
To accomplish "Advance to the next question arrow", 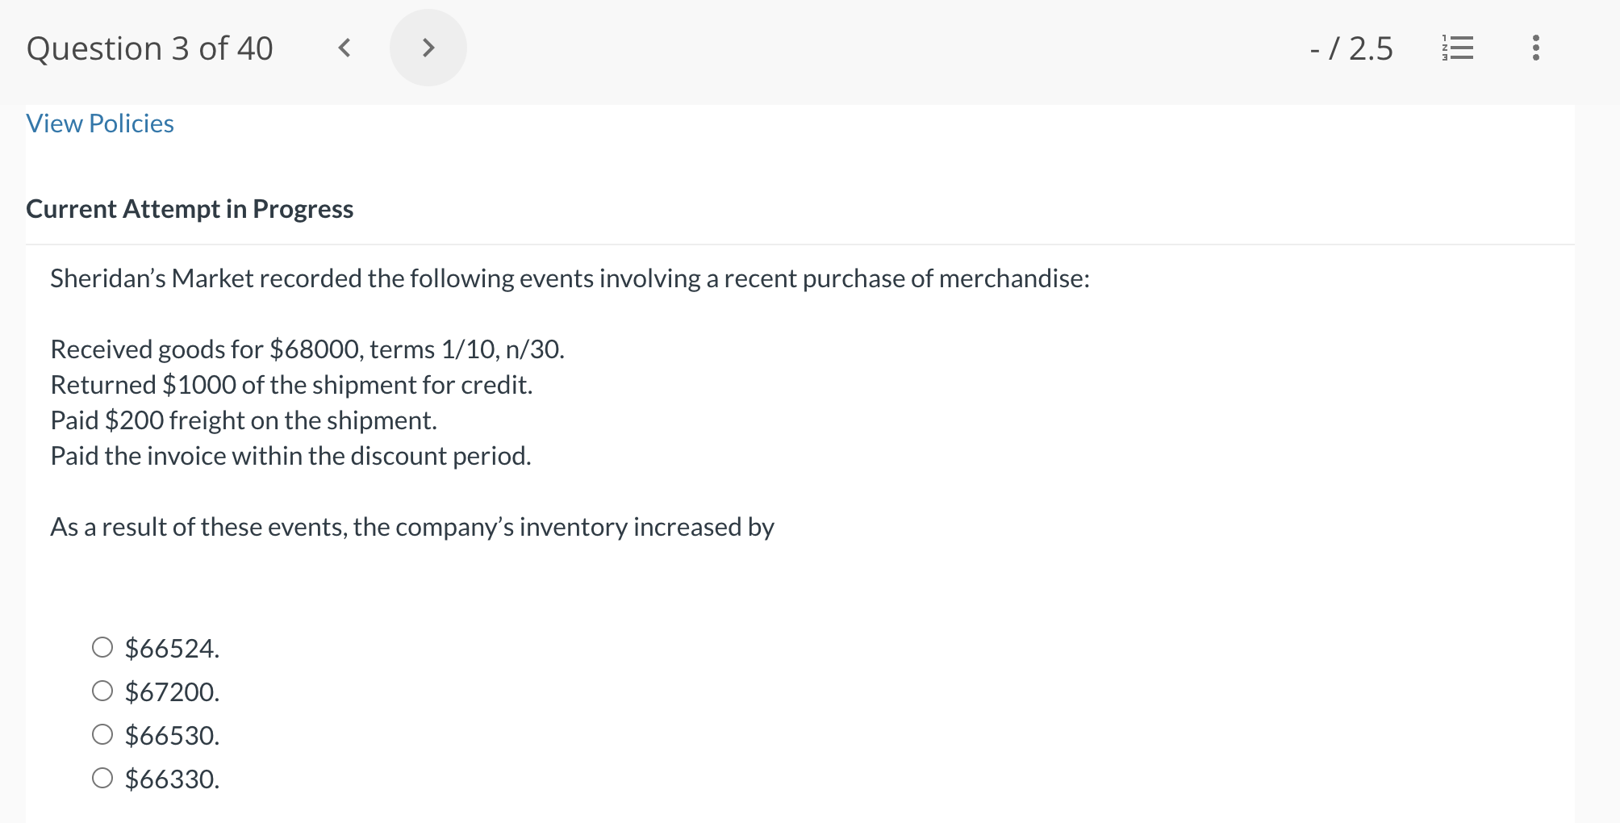I will (x=428, y=48).
